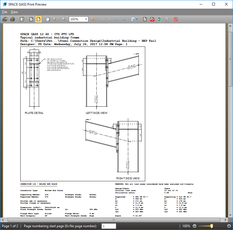Click the vertical scrollbar up arrow

(230, 26)
